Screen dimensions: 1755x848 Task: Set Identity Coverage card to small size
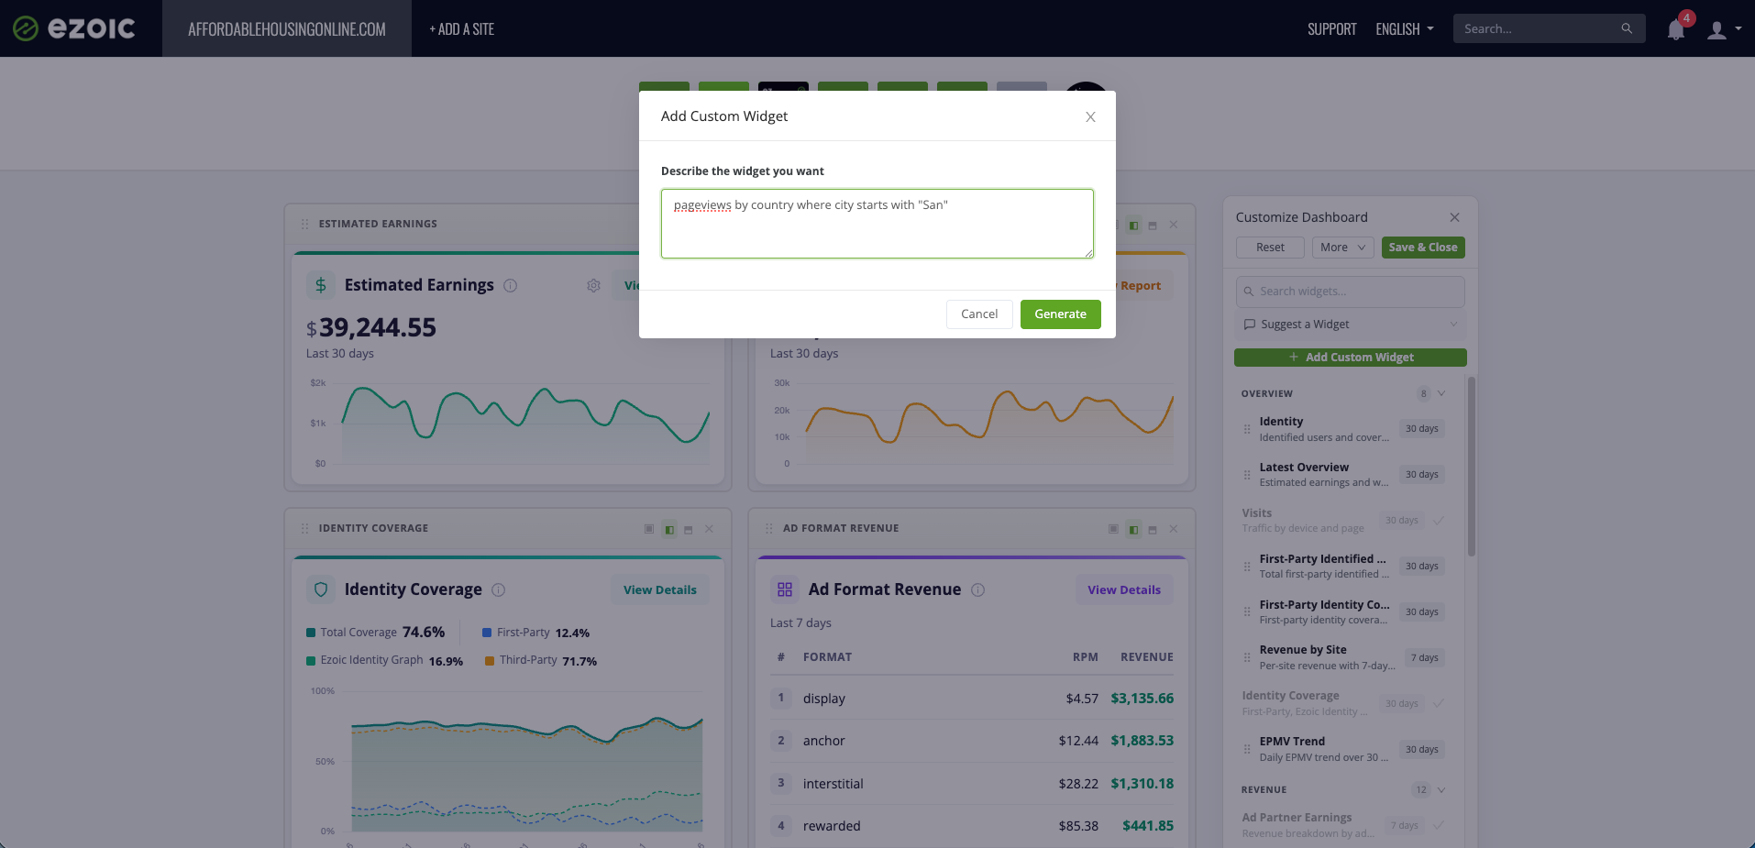tap(649, 529)
